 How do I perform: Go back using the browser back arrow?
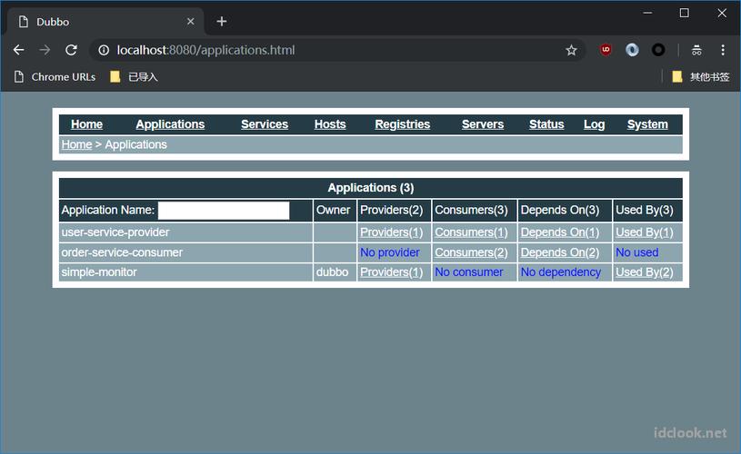[18, 50]
